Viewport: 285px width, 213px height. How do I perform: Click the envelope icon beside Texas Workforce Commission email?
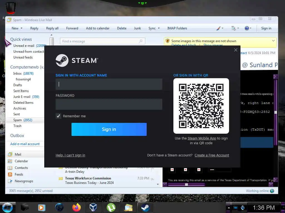(60, 179)
